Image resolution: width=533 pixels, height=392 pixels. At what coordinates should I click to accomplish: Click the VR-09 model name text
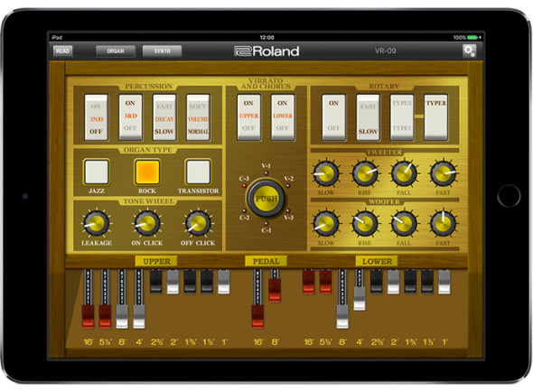[385, 51]
